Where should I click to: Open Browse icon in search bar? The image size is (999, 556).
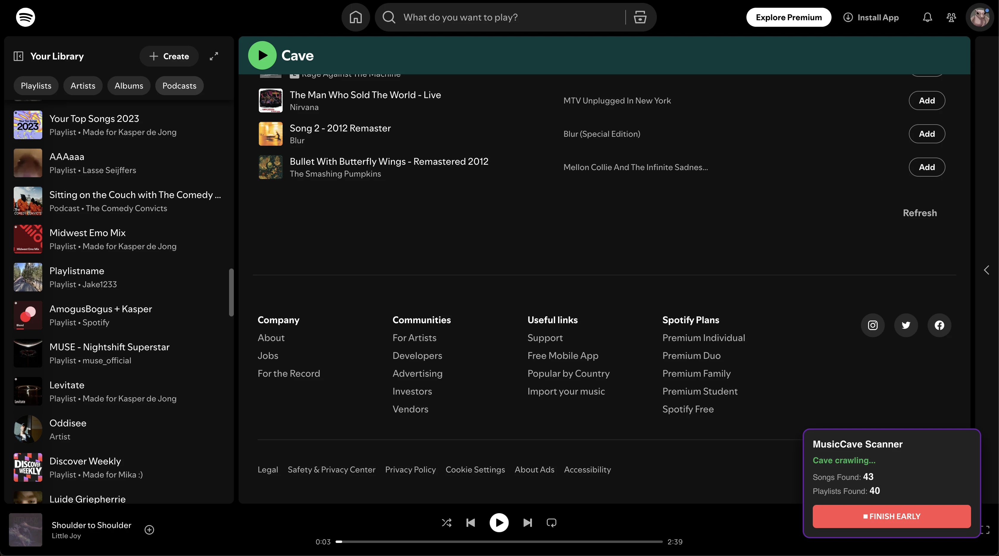640,17
